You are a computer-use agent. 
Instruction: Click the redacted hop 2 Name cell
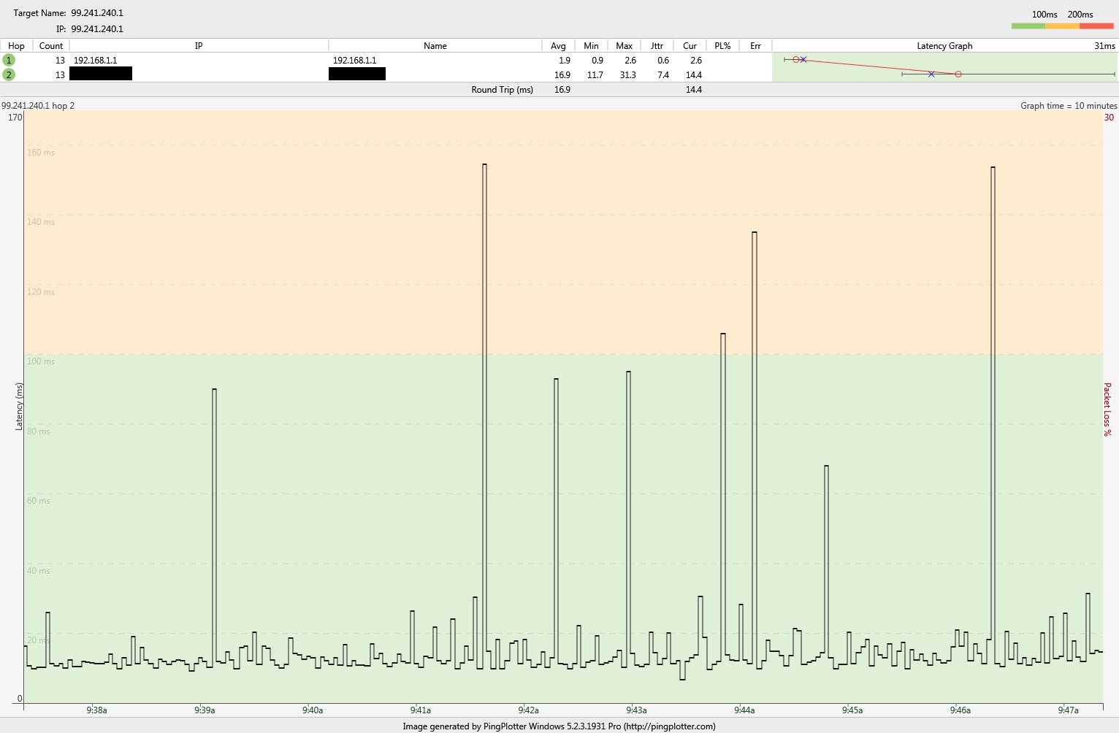tap(357, 74)
